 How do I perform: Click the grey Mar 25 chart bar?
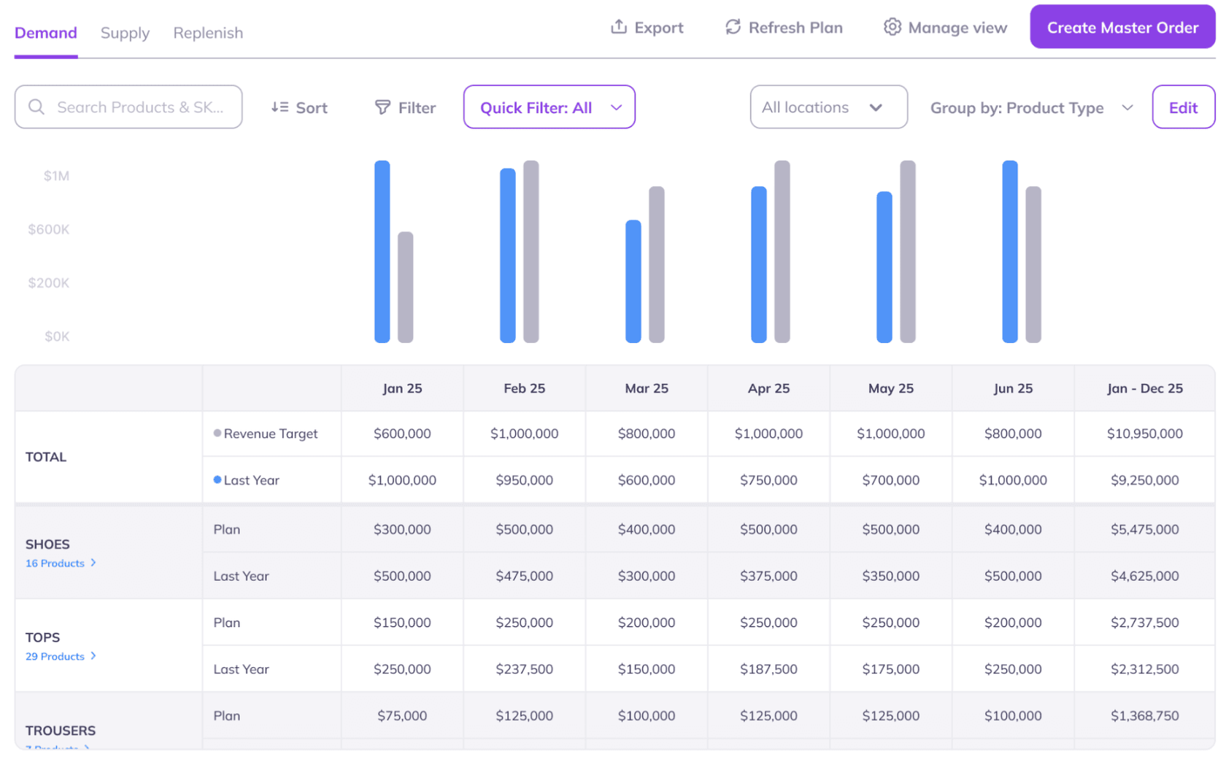click(x=657, y=265)
